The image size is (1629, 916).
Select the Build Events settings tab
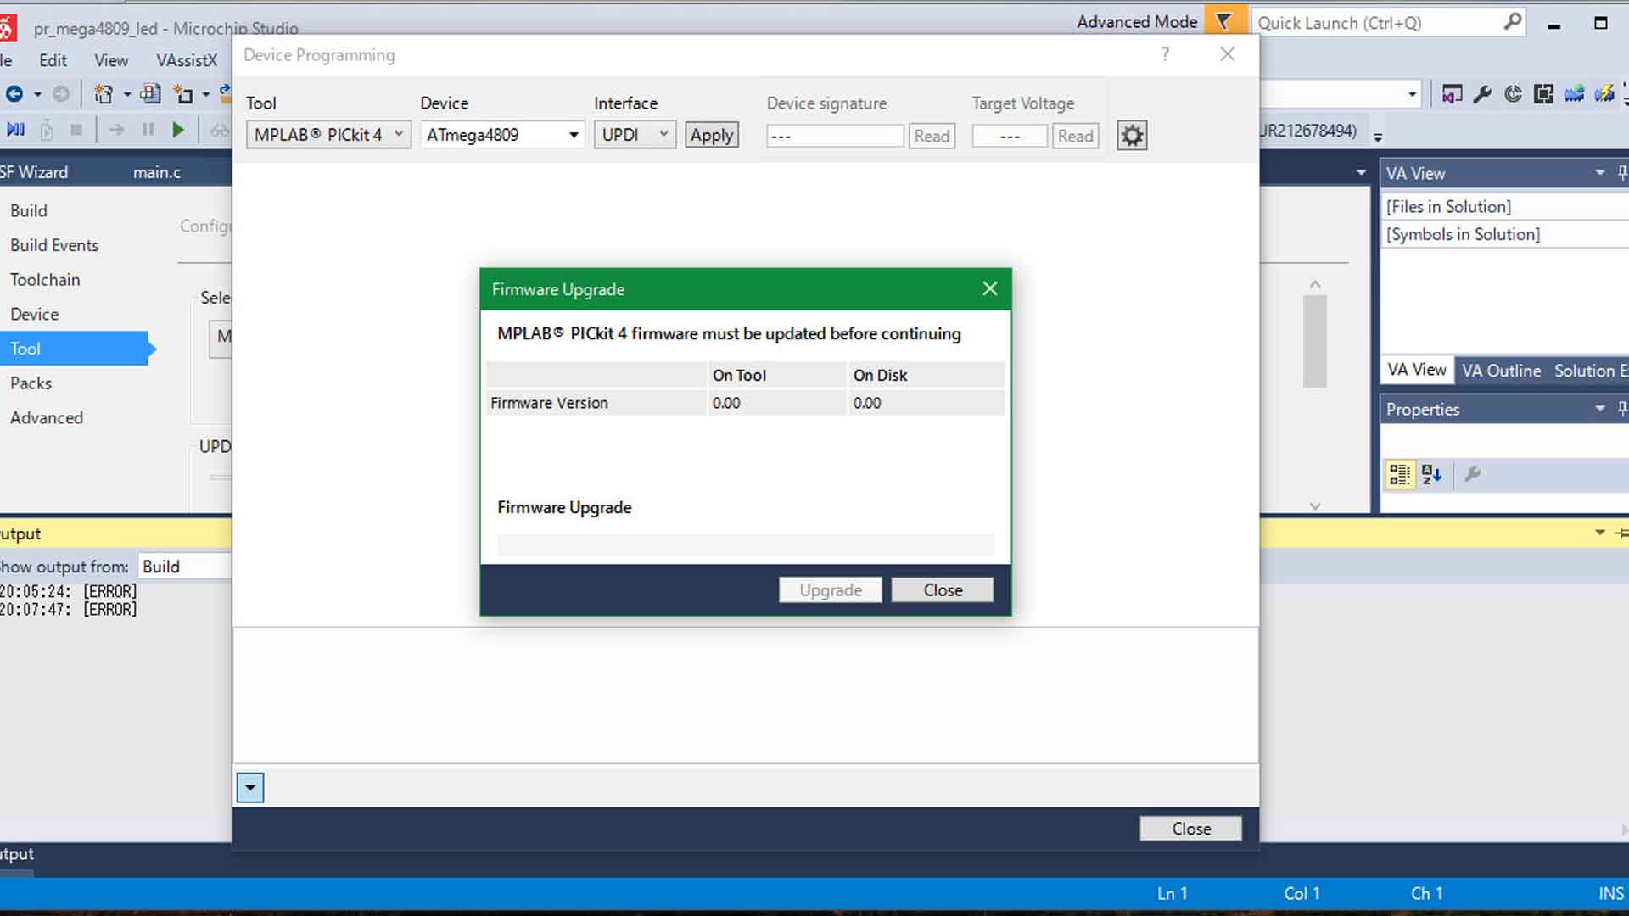click(54, 245)
